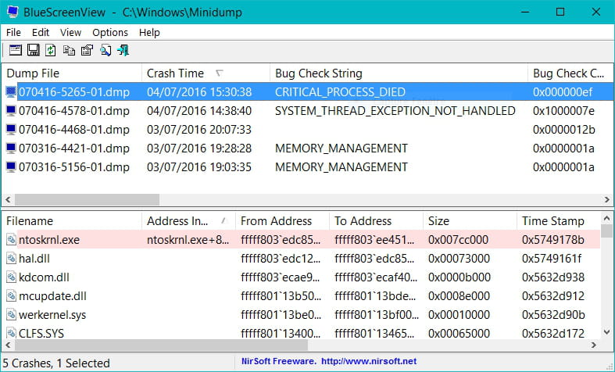Click the Exit door toolbar icon
This screenshot has height=372, width=615.
point(123,51)
